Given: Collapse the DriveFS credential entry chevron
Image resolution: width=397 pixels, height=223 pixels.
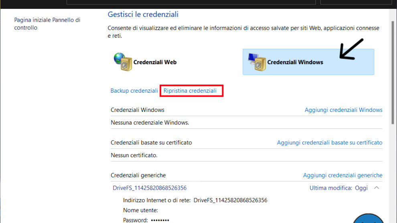Looking at the screenshot, I should point(377,188).
